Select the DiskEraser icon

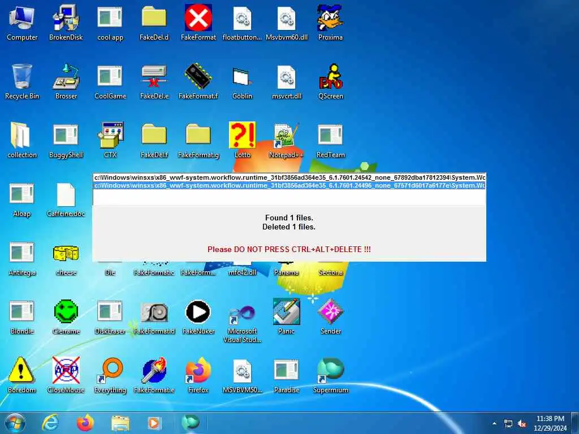point(110,316)
